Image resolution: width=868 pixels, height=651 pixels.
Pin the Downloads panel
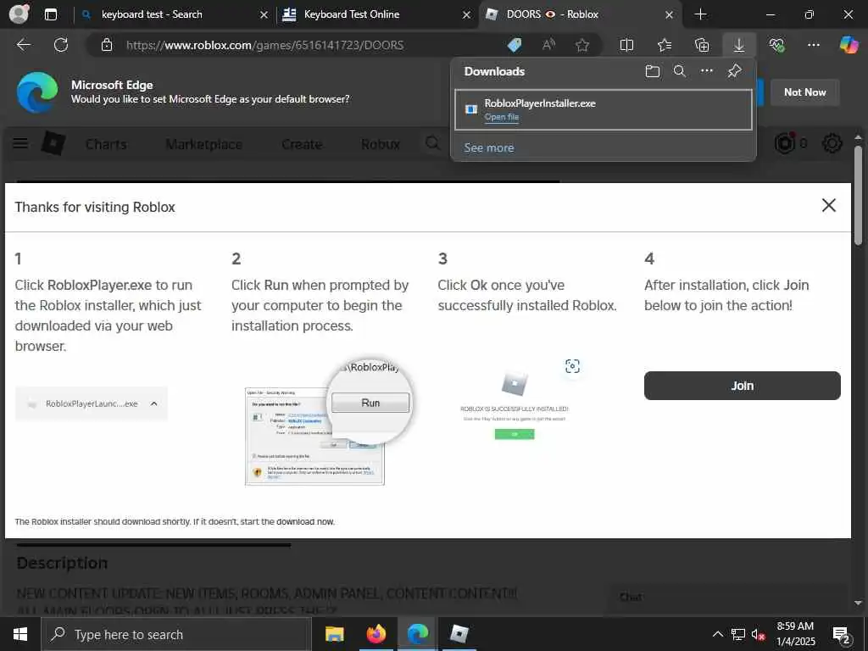coord(735,71)
